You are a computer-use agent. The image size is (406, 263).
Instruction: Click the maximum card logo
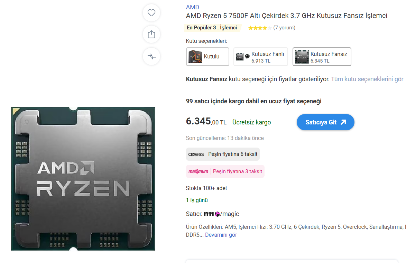point(199,171)
